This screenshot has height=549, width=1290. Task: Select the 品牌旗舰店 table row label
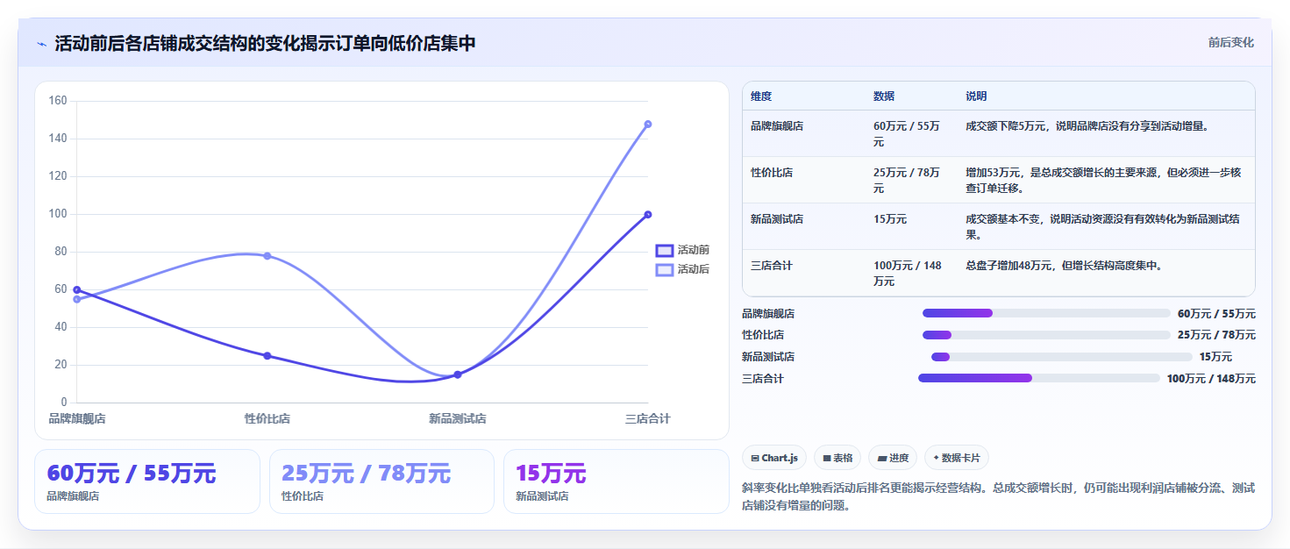tap(777, 126)
